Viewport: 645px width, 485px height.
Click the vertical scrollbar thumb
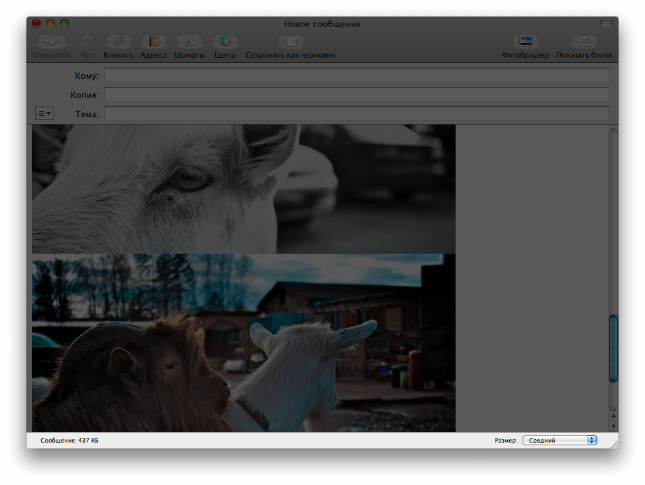click(x=613, y=349)
